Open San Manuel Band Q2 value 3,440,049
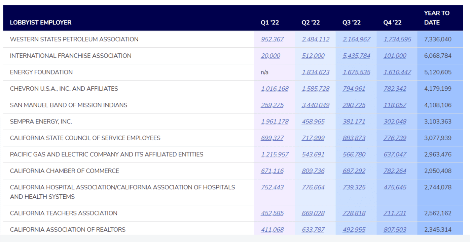This screenshot has width=470, height=242. coord(316,105)
